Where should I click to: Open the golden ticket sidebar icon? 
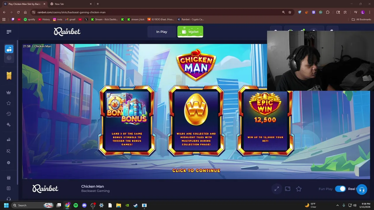pyautogui.click(x=9, y=76)
